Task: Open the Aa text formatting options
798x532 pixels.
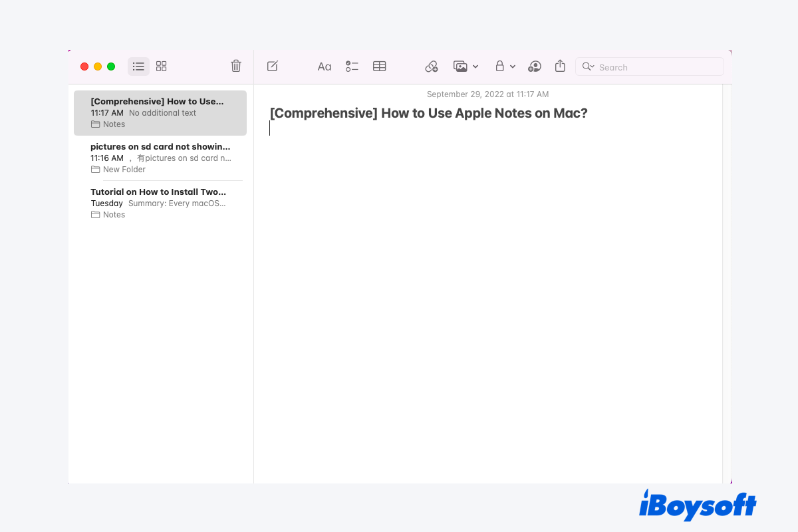Action: 324,66
